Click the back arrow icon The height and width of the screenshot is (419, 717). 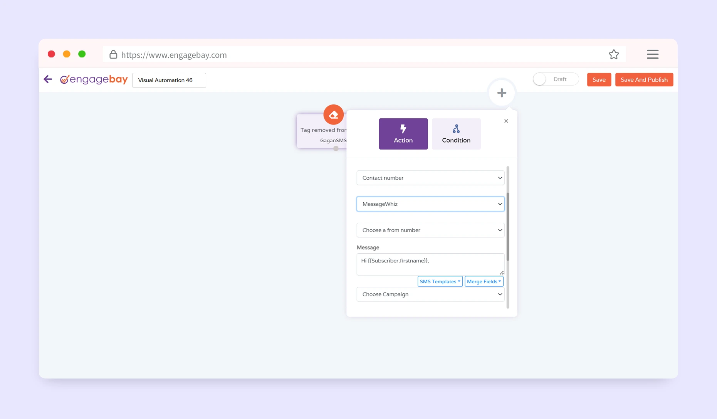point(48,79)
